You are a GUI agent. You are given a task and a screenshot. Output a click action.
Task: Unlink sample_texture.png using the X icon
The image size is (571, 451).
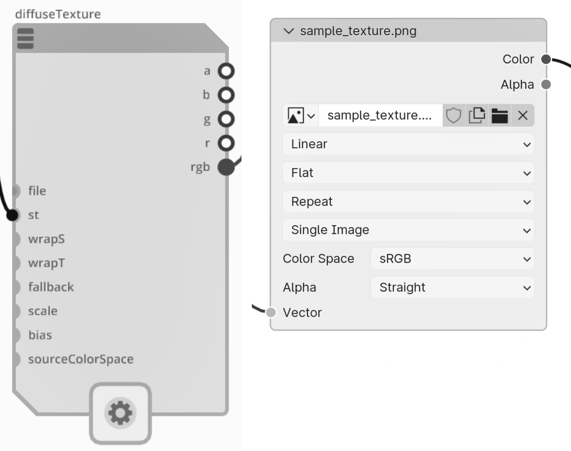[523, 116]
